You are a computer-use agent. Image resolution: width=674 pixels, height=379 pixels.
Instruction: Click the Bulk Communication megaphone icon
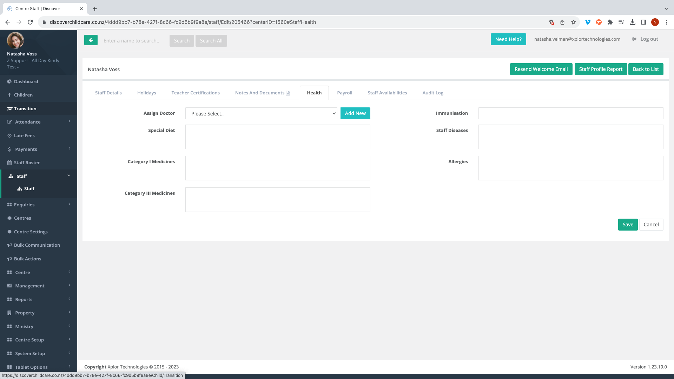[9, 245]
